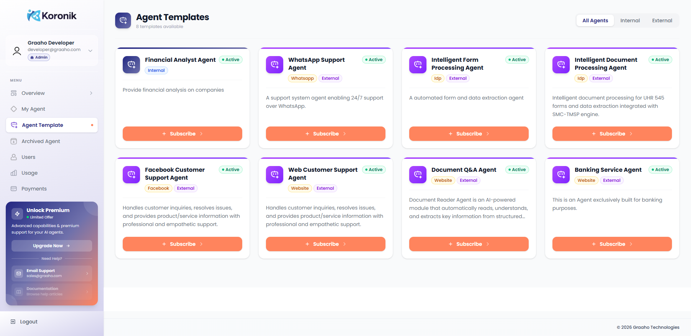Open the Email Support chevron link

(87, 273)
